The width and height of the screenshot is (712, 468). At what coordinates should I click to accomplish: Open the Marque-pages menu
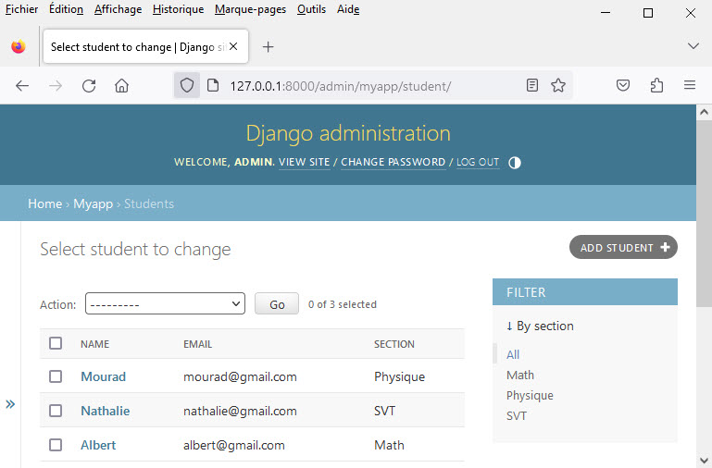(x=250, y=9)
